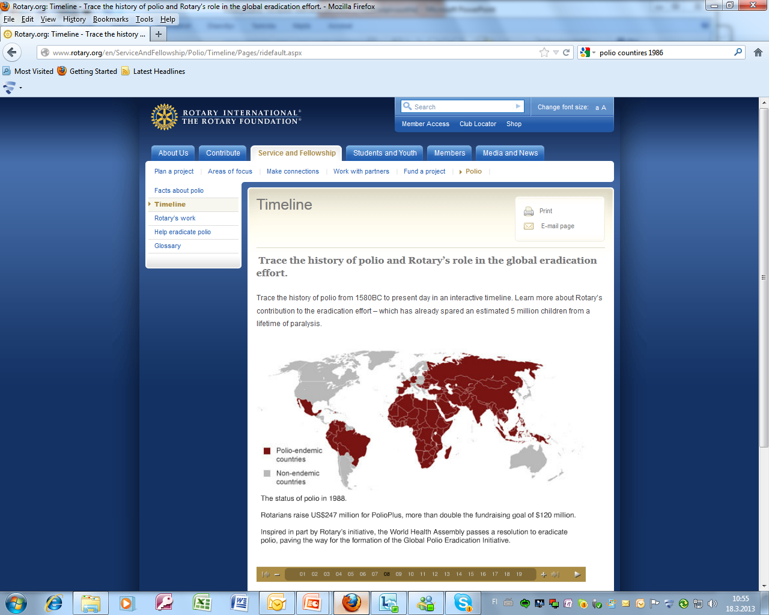
Task: Launch Internet Explorer from the taskbar
Action: 54,602
